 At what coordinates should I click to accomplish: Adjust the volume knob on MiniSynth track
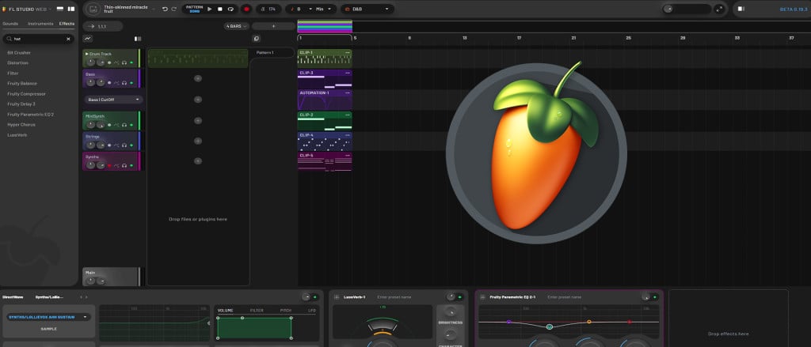[x=89, y=125]
